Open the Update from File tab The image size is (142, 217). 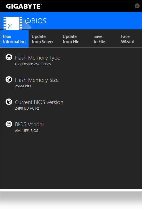point(71,39)
